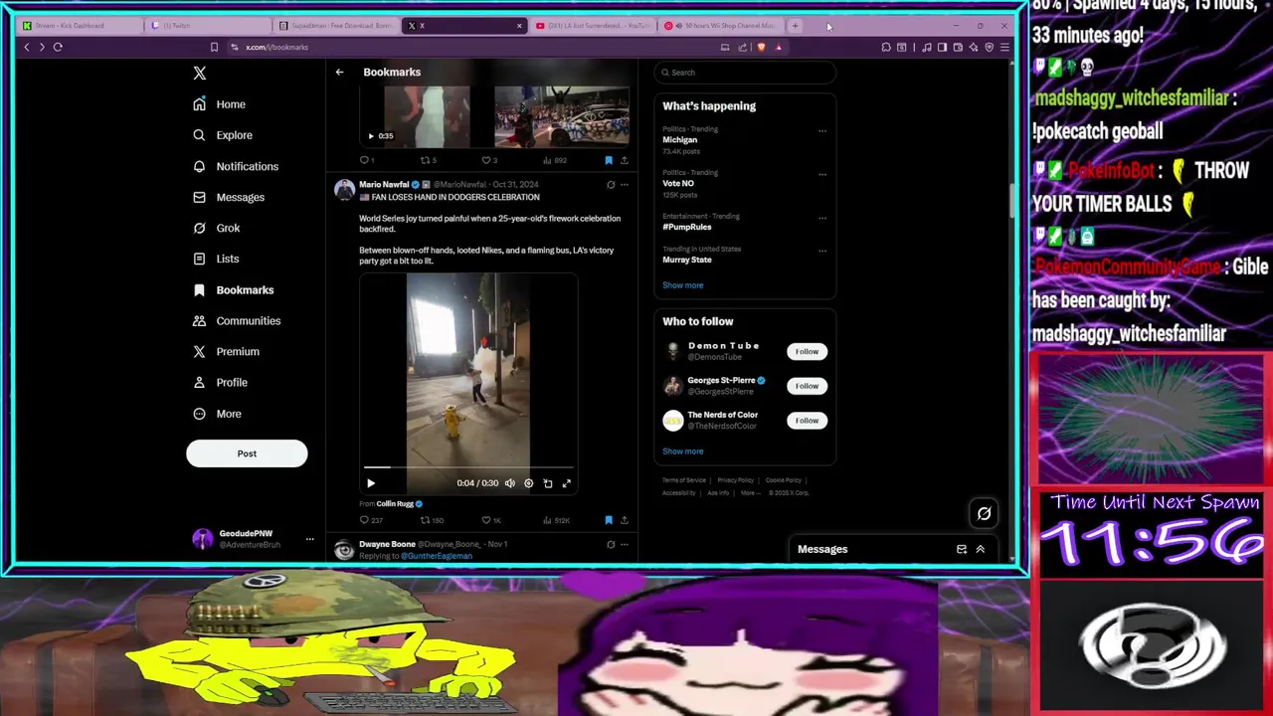Like Mario Nawfal's post with 1K likes
Screen dimensions: 1273x716
click(x=491, y=520)
